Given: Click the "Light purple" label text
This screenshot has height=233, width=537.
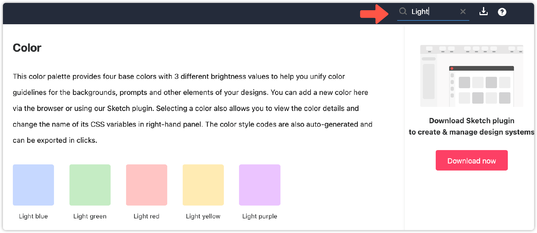Looking at the screenshot, I should click(260, 216).
